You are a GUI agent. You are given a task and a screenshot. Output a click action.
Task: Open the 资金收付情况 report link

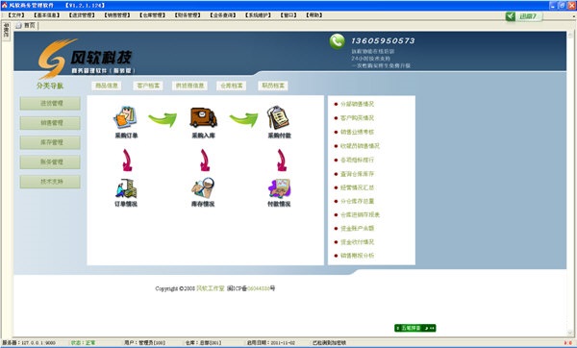tap(357, 242)
